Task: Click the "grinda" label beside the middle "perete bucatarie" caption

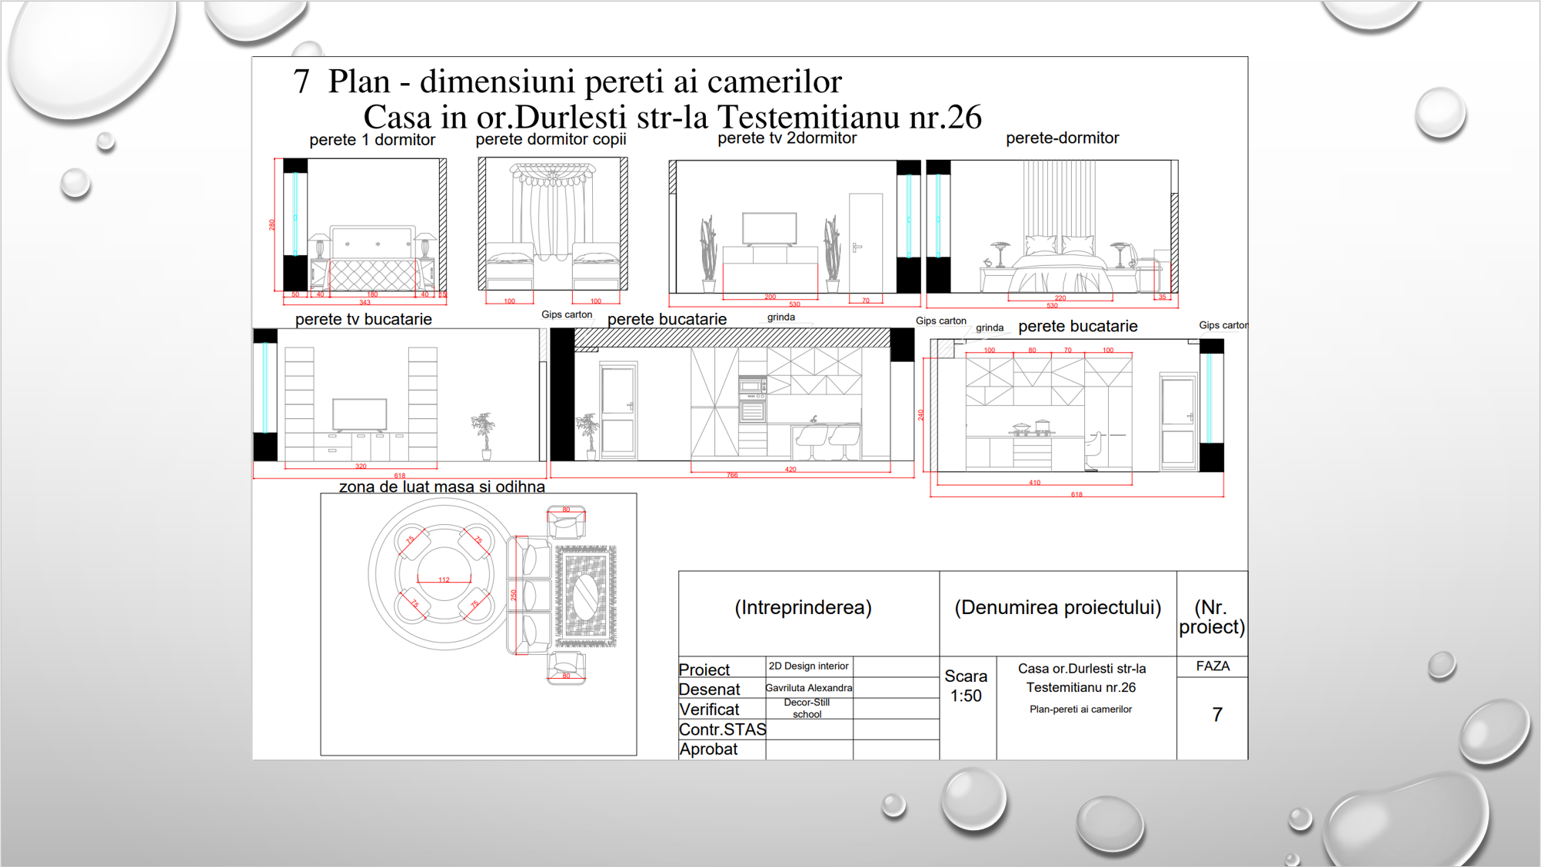Action: pos(780,317)
